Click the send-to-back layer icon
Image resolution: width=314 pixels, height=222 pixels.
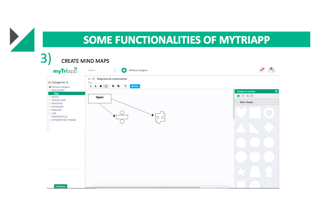[118, 86]
